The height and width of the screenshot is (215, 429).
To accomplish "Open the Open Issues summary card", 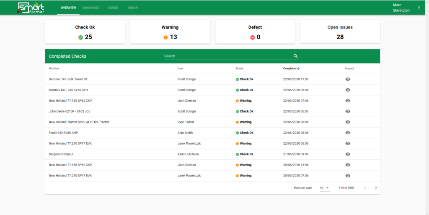I will click(340, 32).
